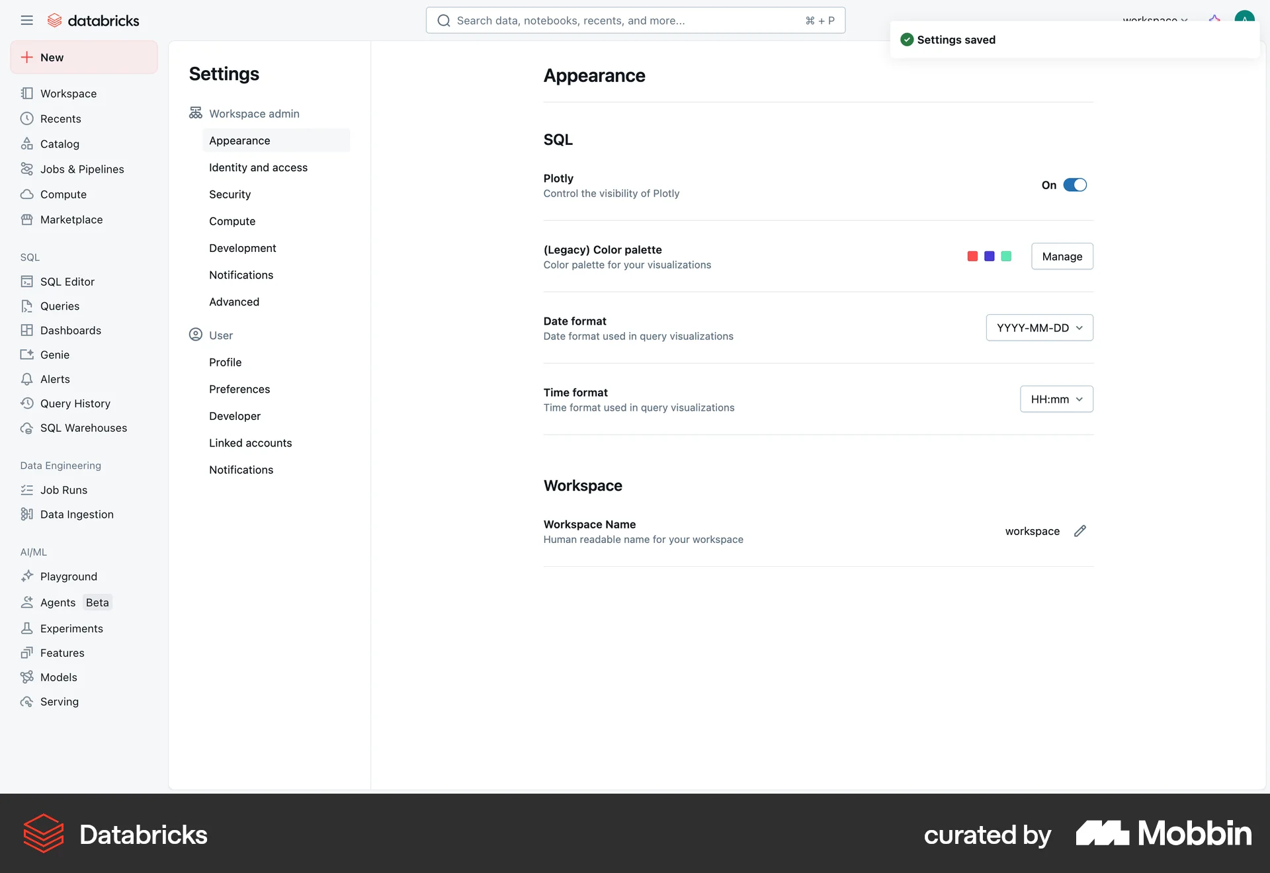Create something new with the New button
This screenshot has height=873, width=1270.
pyautogui.click(x=83, y=57)
